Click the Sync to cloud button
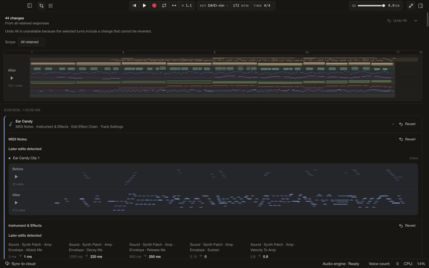 tap(20, 264)
